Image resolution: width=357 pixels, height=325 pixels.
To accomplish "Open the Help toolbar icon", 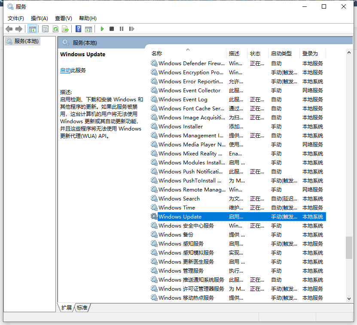I will [x=79, y=29].
